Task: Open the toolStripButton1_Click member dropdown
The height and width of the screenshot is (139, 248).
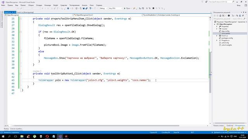Action: (177, 15)
